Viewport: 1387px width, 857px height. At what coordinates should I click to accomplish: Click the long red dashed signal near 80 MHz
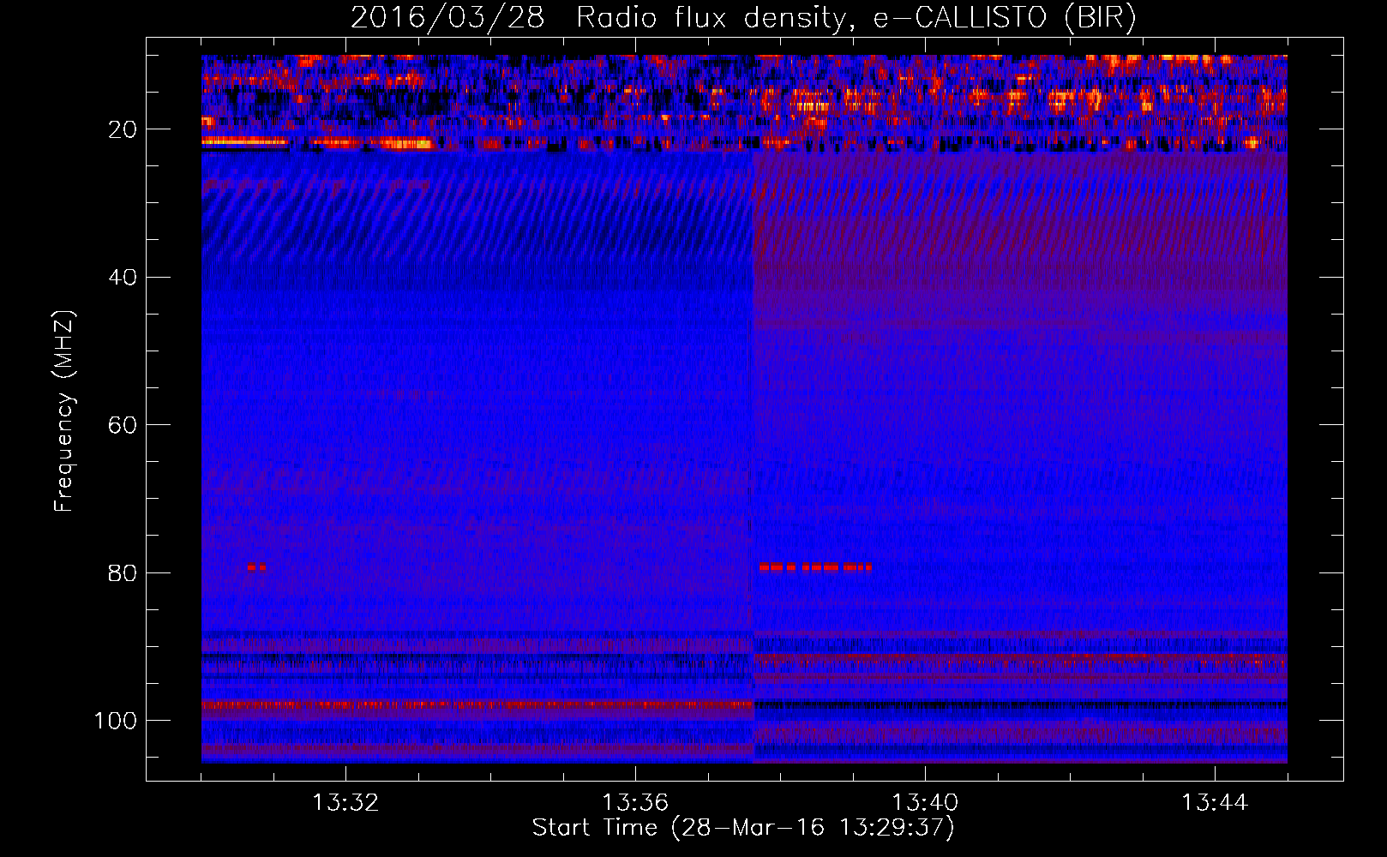click(x=815, y=566)
